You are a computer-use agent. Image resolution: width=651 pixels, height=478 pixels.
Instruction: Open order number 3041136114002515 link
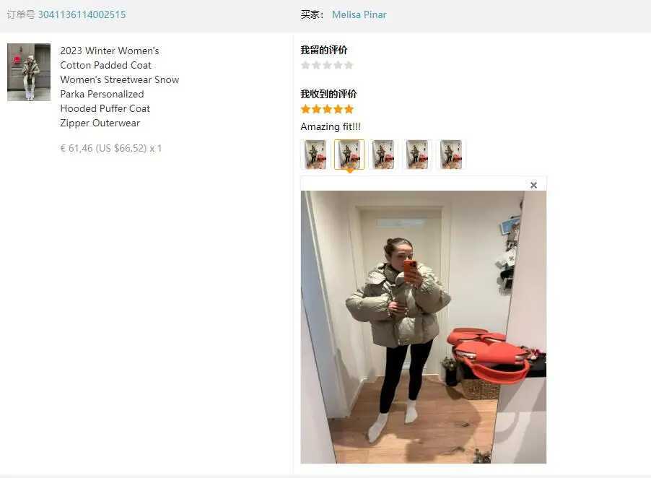tap(82, 14)
